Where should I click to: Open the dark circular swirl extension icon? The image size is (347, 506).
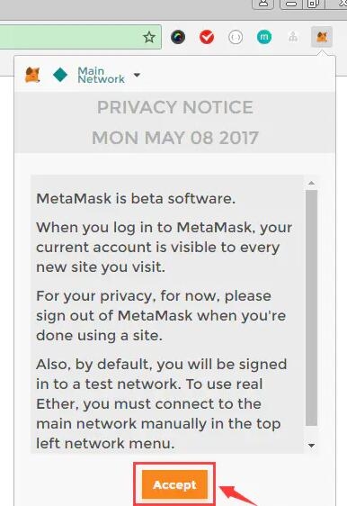178,37
